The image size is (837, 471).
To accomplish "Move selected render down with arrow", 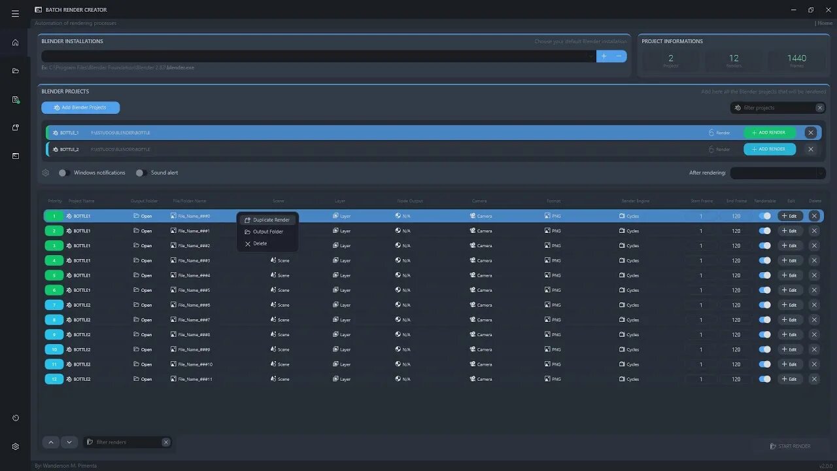I will pos(69,442).
